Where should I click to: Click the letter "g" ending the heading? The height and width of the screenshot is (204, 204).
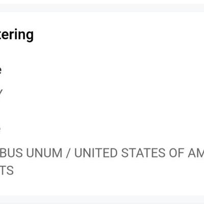click(x=30, y=36)
